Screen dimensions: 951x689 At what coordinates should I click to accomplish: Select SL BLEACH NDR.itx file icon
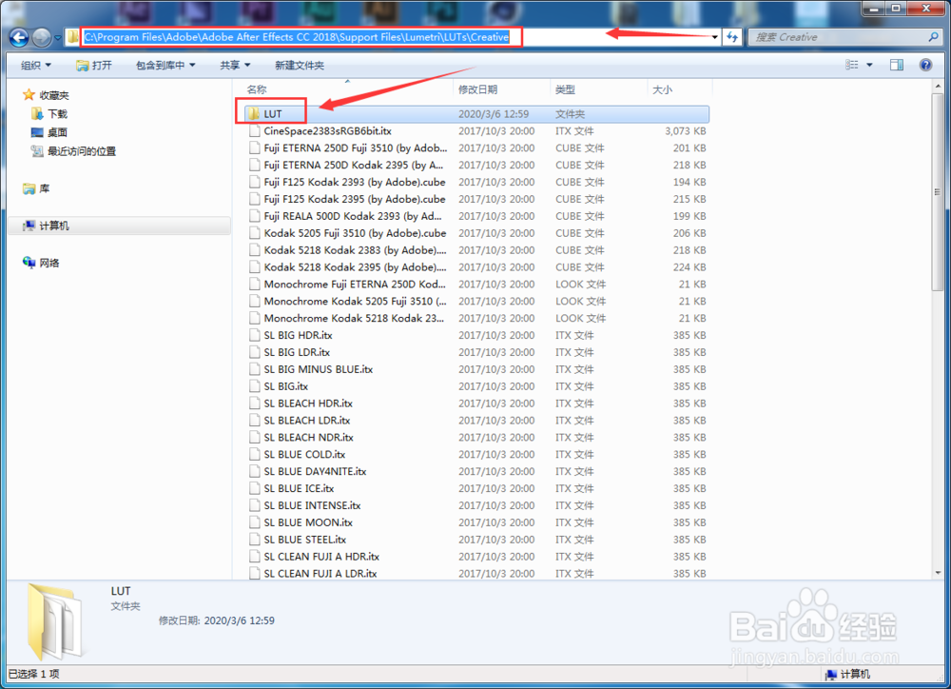255,437
